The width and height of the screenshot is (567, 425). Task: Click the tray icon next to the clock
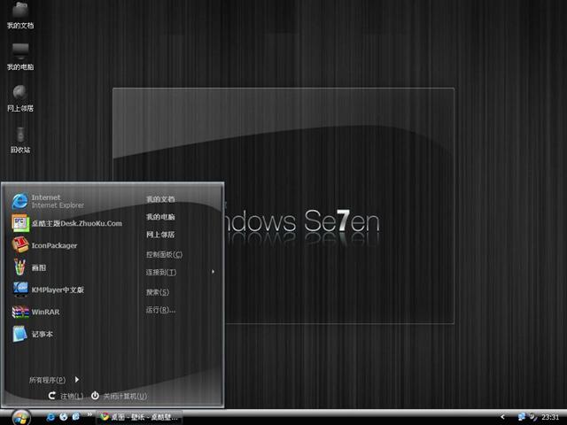tap(532, 417)
